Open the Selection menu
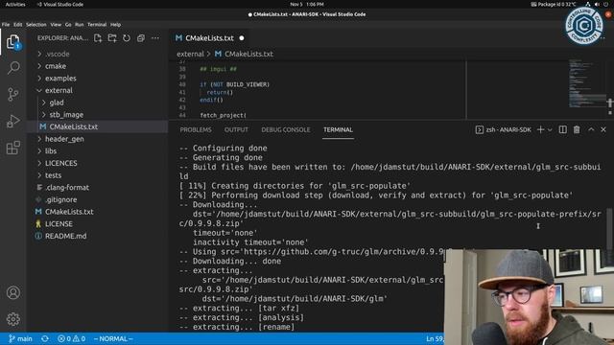Viewport: 614px width, 345px height. (36, 24)
